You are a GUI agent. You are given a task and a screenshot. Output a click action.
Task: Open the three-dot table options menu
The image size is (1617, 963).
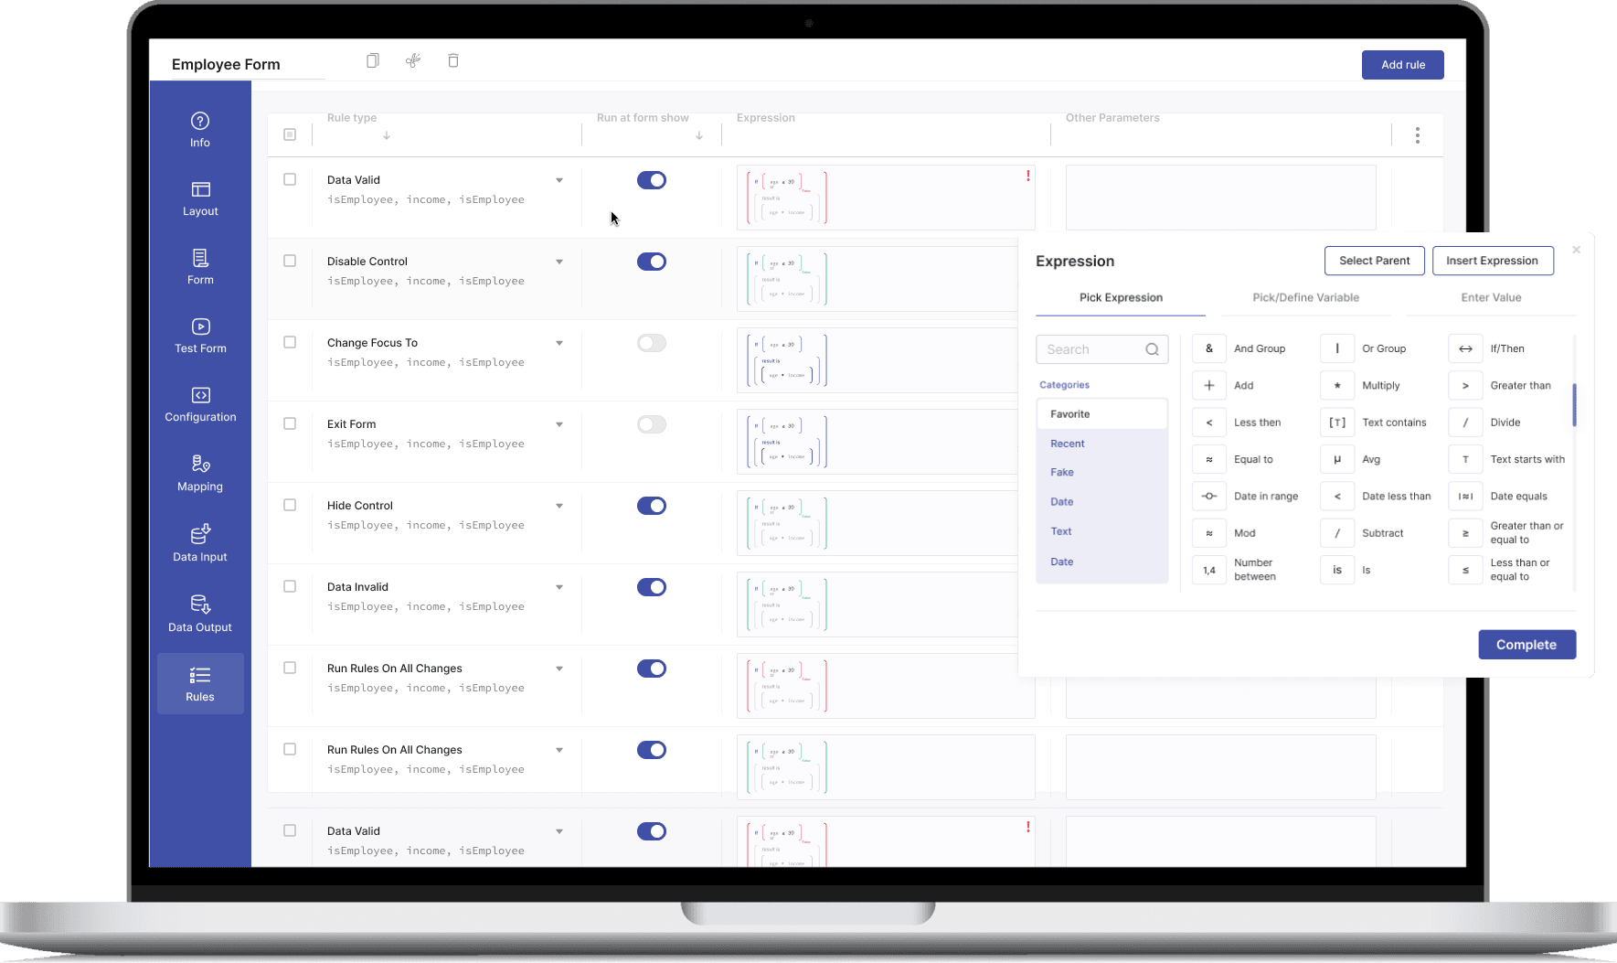(1418, 135)
